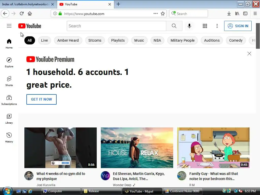Open Explore in the sidebar

(x=9, y=62)
